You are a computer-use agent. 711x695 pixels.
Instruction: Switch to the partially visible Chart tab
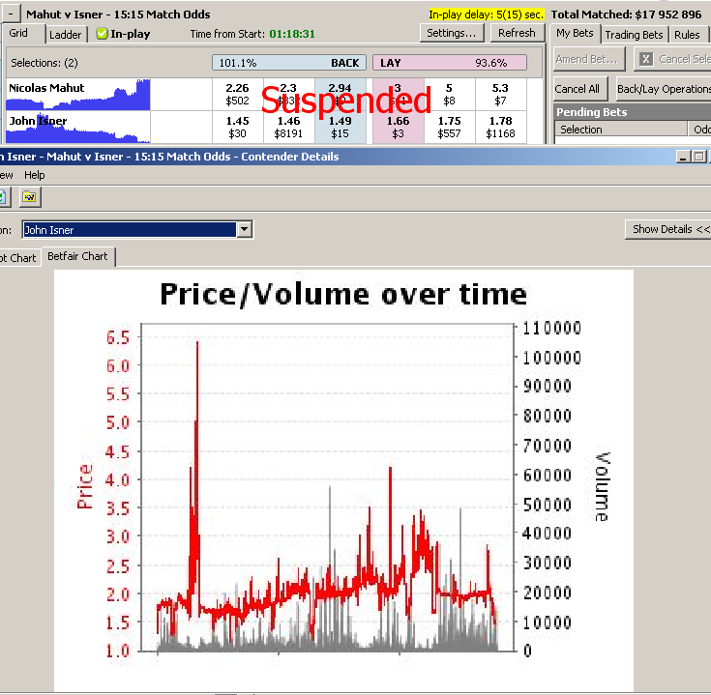point(18,258)
